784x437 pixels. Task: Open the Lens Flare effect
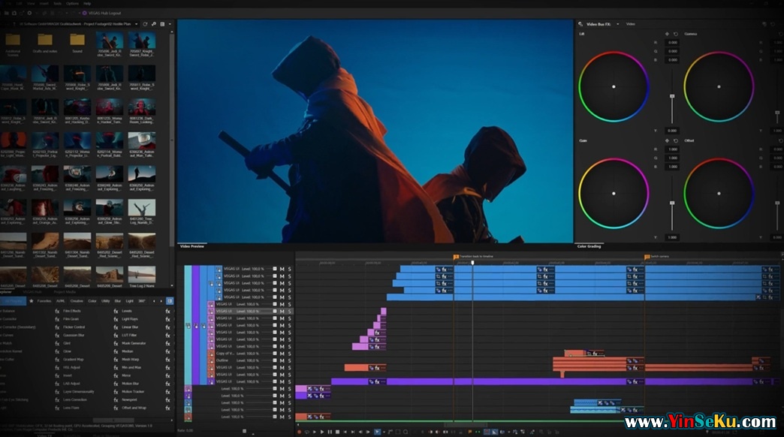(71, 408)
